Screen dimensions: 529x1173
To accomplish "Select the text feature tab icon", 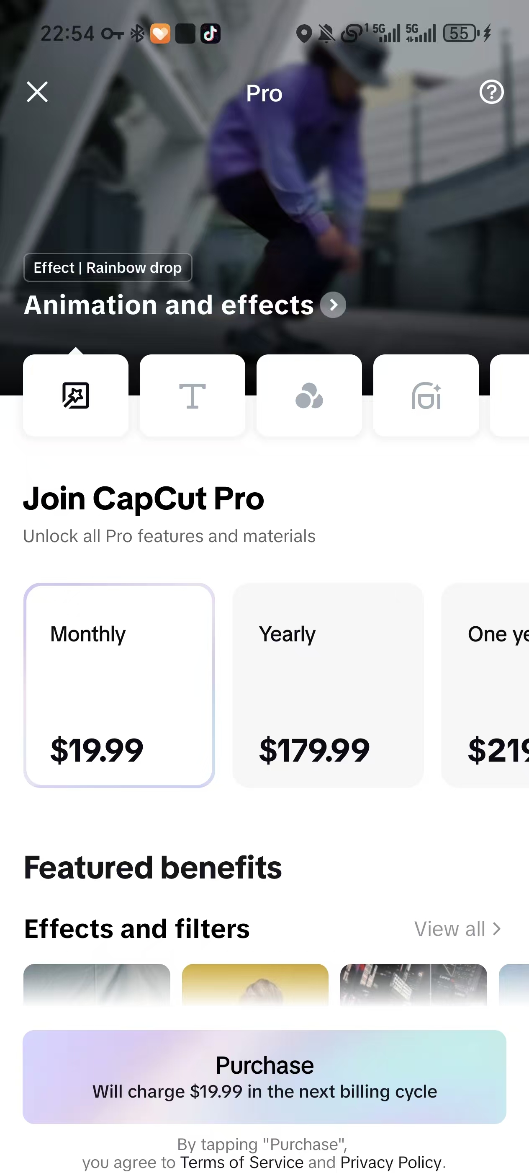I will point(192,395).
